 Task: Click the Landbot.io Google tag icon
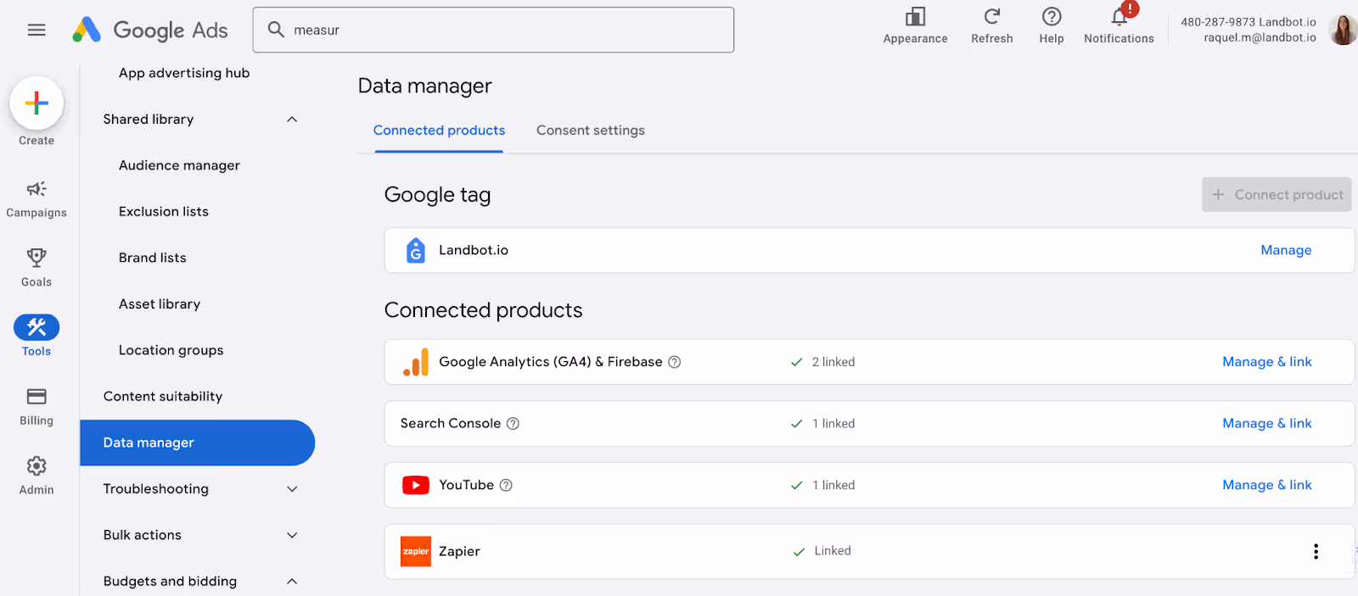[x=416, y=250]
